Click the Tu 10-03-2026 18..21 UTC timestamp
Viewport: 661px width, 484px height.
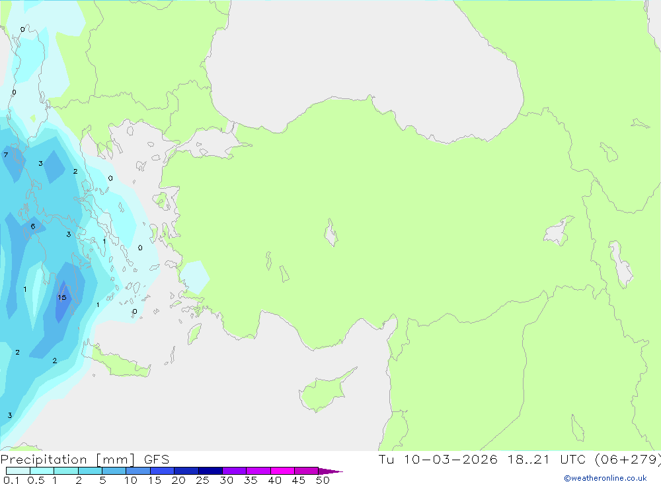pyautogui.click(x=482, y=459)
